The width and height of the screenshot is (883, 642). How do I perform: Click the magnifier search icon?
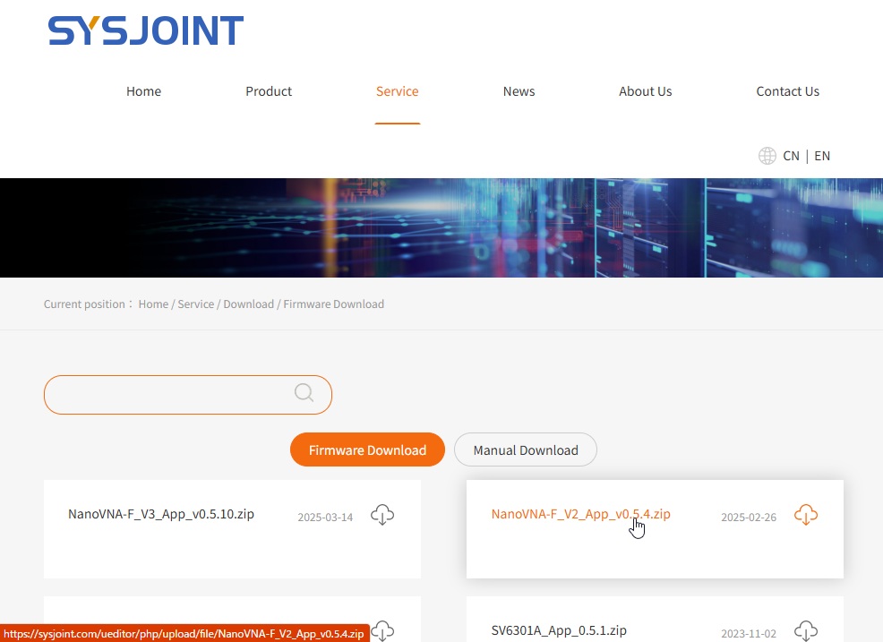click(304, 393)
